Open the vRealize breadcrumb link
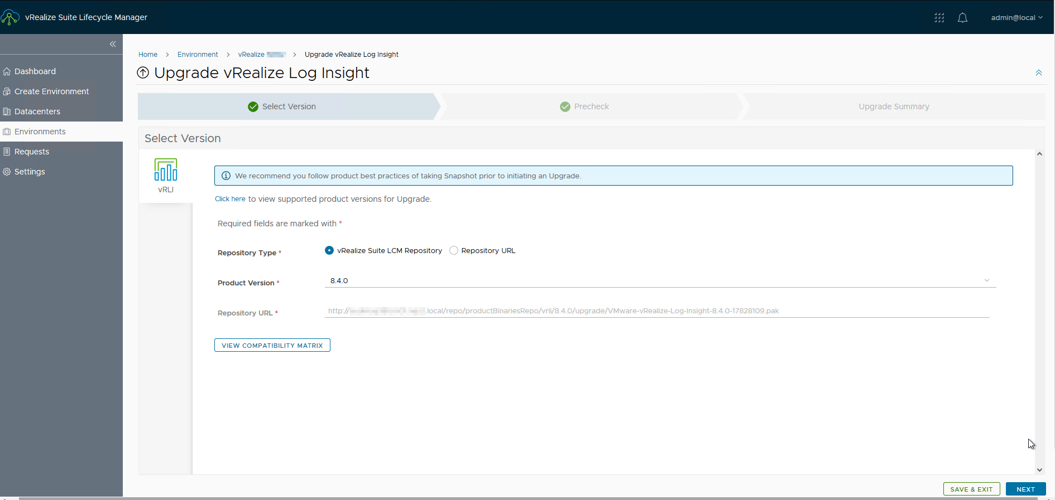Image resolution: width=1055 pixels, height=500 pixels. 262,55
